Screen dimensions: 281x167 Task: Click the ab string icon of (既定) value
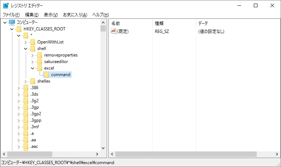click(x=113, y=31)
